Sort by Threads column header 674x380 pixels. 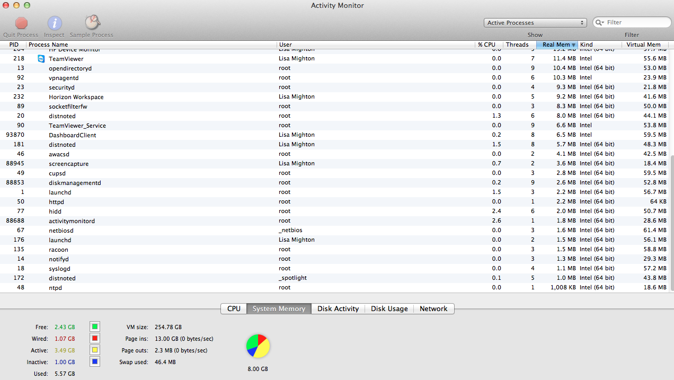[x=519, y=45]
